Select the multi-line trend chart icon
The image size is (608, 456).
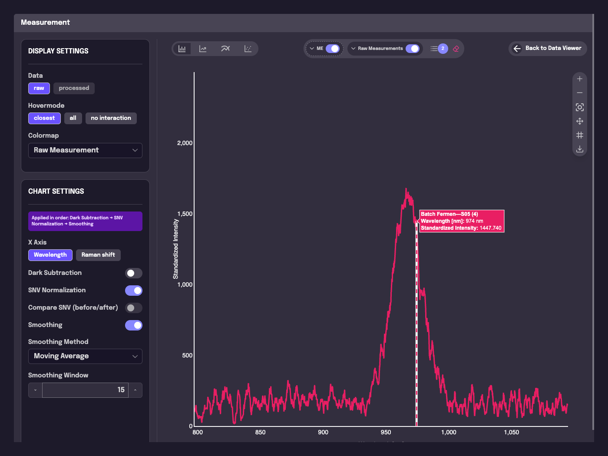(225, 49)
